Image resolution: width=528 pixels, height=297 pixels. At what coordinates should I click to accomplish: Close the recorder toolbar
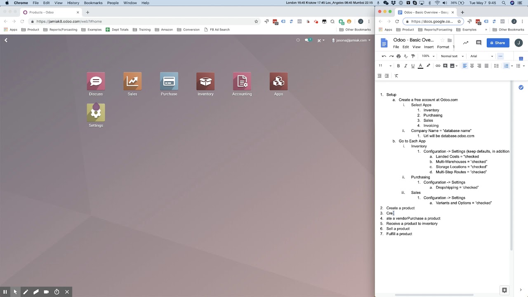click(x=67, y=292)
